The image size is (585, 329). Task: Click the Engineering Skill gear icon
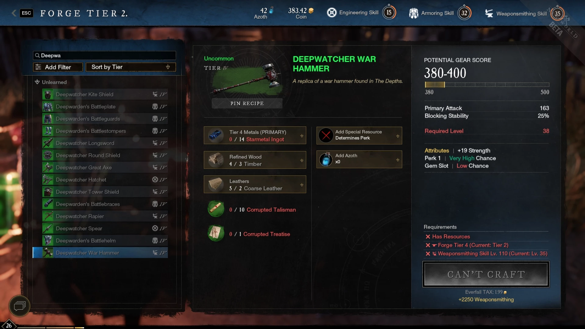tap(331, 12)
